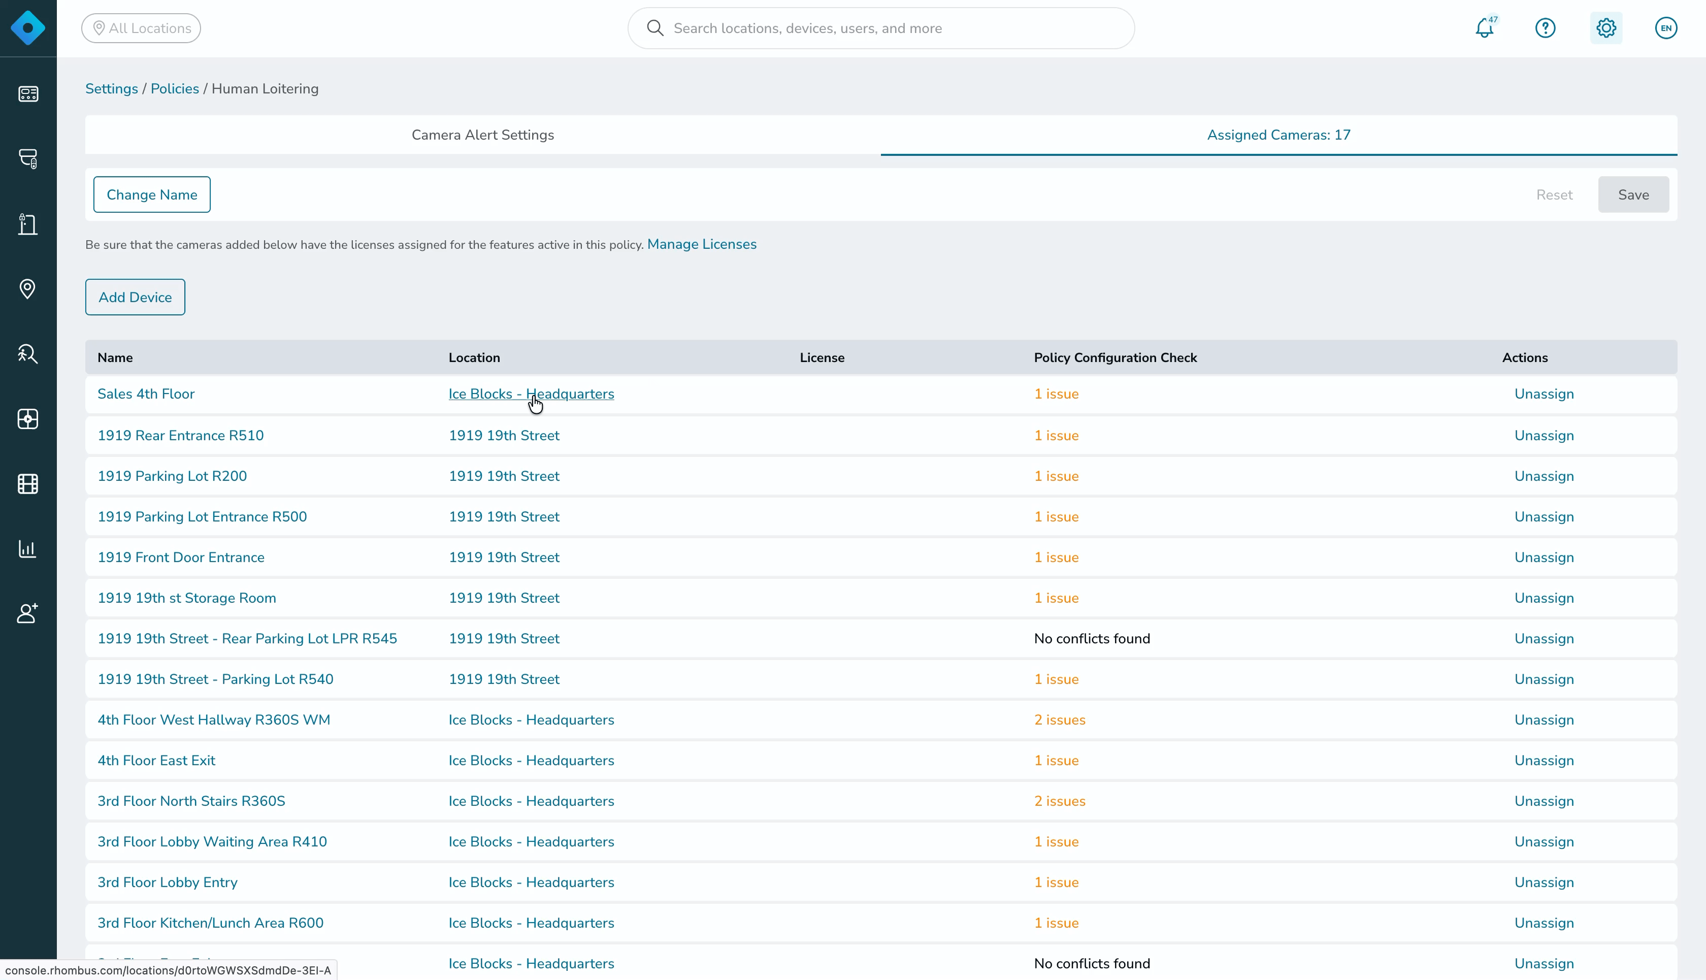
Task: Click the search locations and devices field
Action: [x=881, y=27]
